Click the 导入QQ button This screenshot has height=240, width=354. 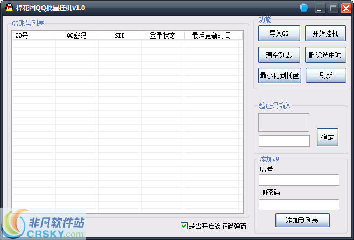(x=279, y=33)
